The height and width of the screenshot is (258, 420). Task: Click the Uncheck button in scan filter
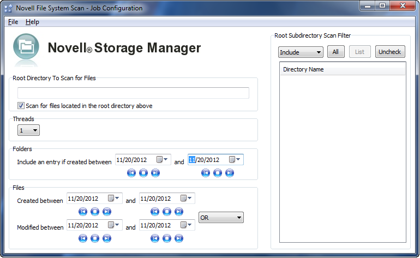click(x=390, y=52)
